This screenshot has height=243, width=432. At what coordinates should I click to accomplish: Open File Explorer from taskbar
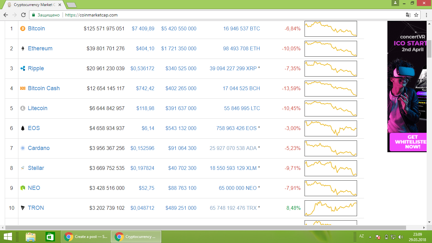coord(31,236)
